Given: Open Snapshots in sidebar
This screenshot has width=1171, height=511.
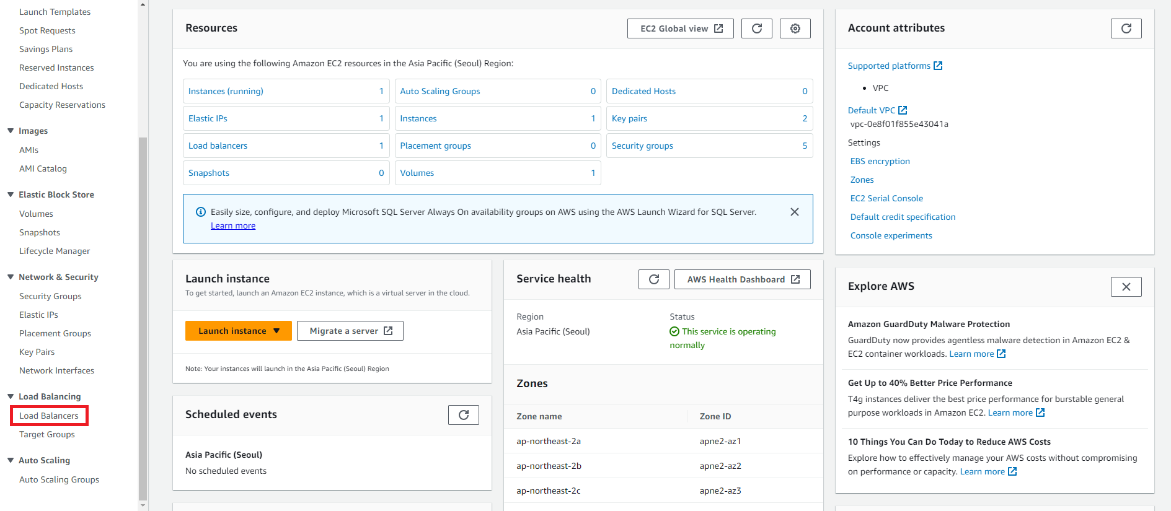Looking at the screenshot, I should point(40,232).
